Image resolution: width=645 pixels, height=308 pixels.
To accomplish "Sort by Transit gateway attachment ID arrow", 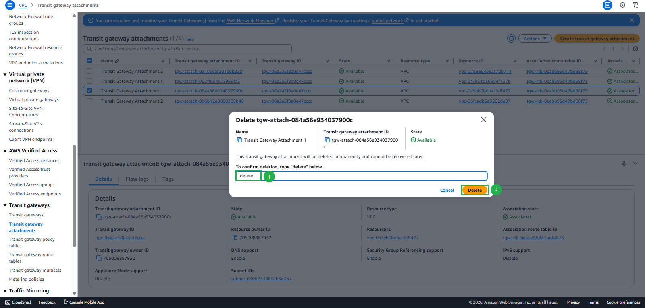I will [x=250, y=61].
